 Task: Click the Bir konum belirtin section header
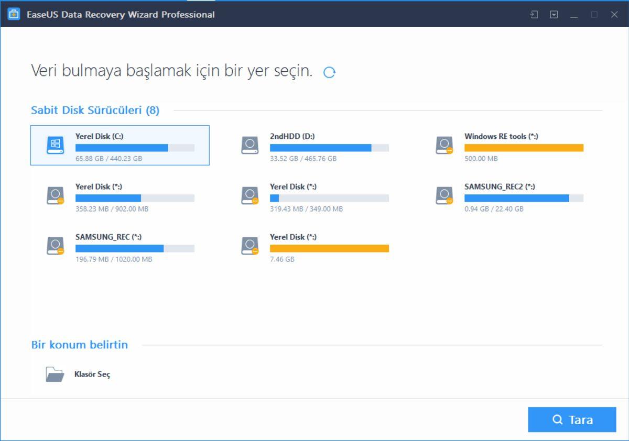[80, 345]
